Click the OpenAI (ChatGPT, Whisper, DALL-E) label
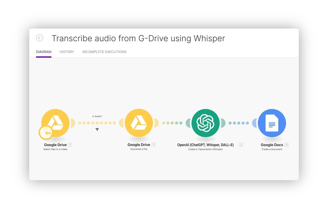 (205, 145)
